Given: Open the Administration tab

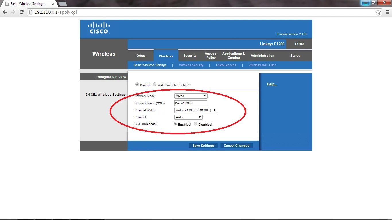Looking at the screenshot, I should click(x=263, y=56).
